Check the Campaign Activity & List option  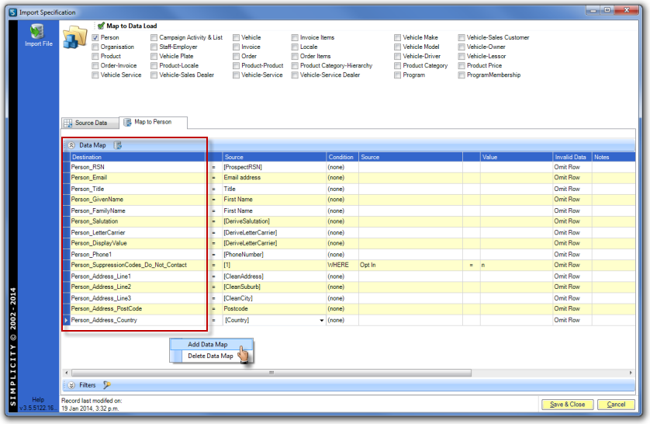coord(154,37)
